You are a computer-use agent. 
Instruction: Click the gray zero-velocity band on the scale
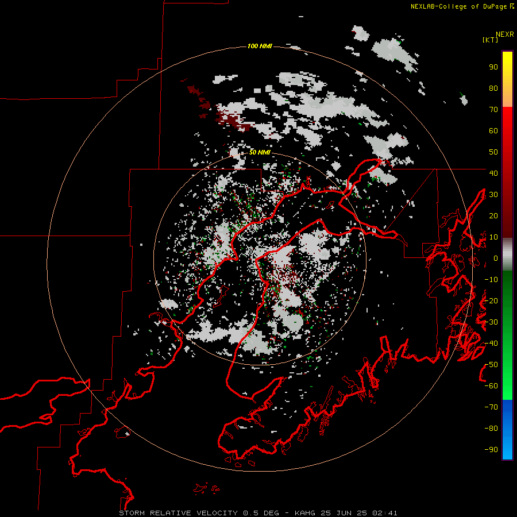click(x=507, y=254)
